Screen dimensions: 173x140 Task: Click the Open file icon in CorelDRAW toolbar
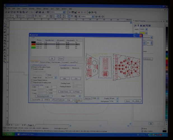pos(9,12)
